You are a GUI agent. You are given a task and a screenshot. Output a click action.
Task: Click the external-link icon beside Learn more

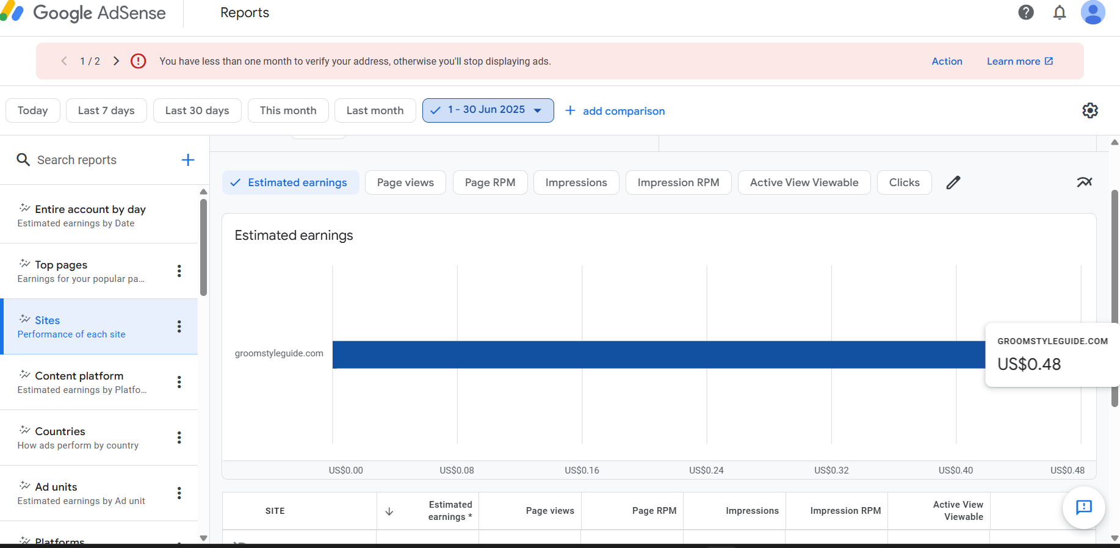point(1049,61)
